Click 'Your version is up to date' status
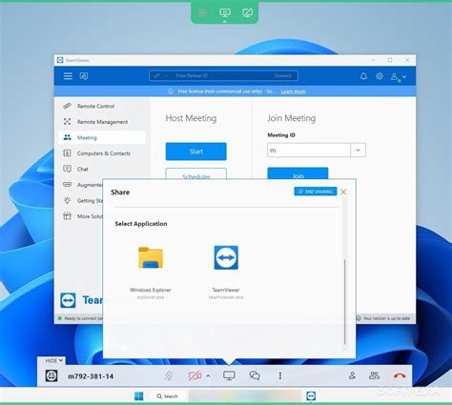This screenshot has width=452, height=405. tap(383, 318)
